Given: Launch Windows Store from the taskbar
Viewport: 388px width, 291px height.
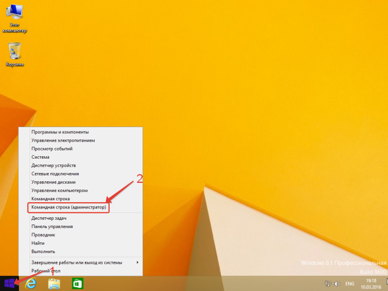Looking at the screenshot, I should (78, 283).
